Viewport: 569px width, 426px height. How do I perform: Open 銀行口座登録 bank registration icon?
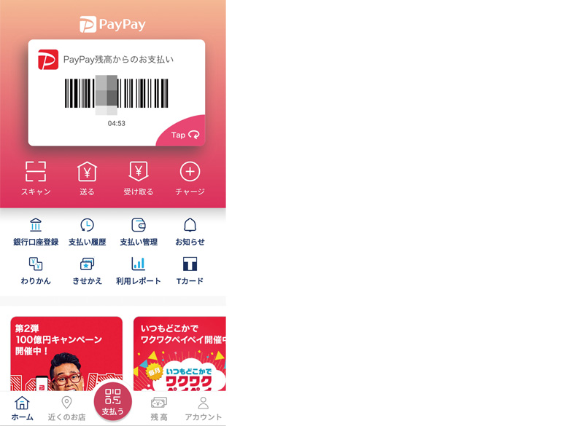pyautogui.click(x=36, y=225)
